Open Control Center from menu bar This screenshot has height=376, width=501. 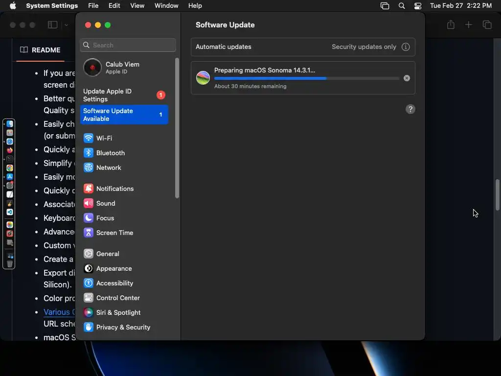tap(418, 6)
